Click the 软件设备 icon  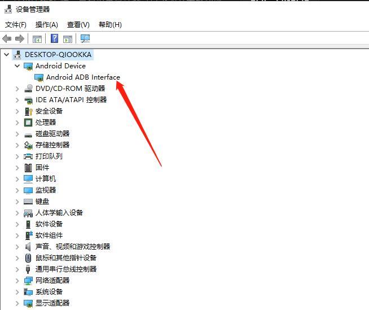28,224
